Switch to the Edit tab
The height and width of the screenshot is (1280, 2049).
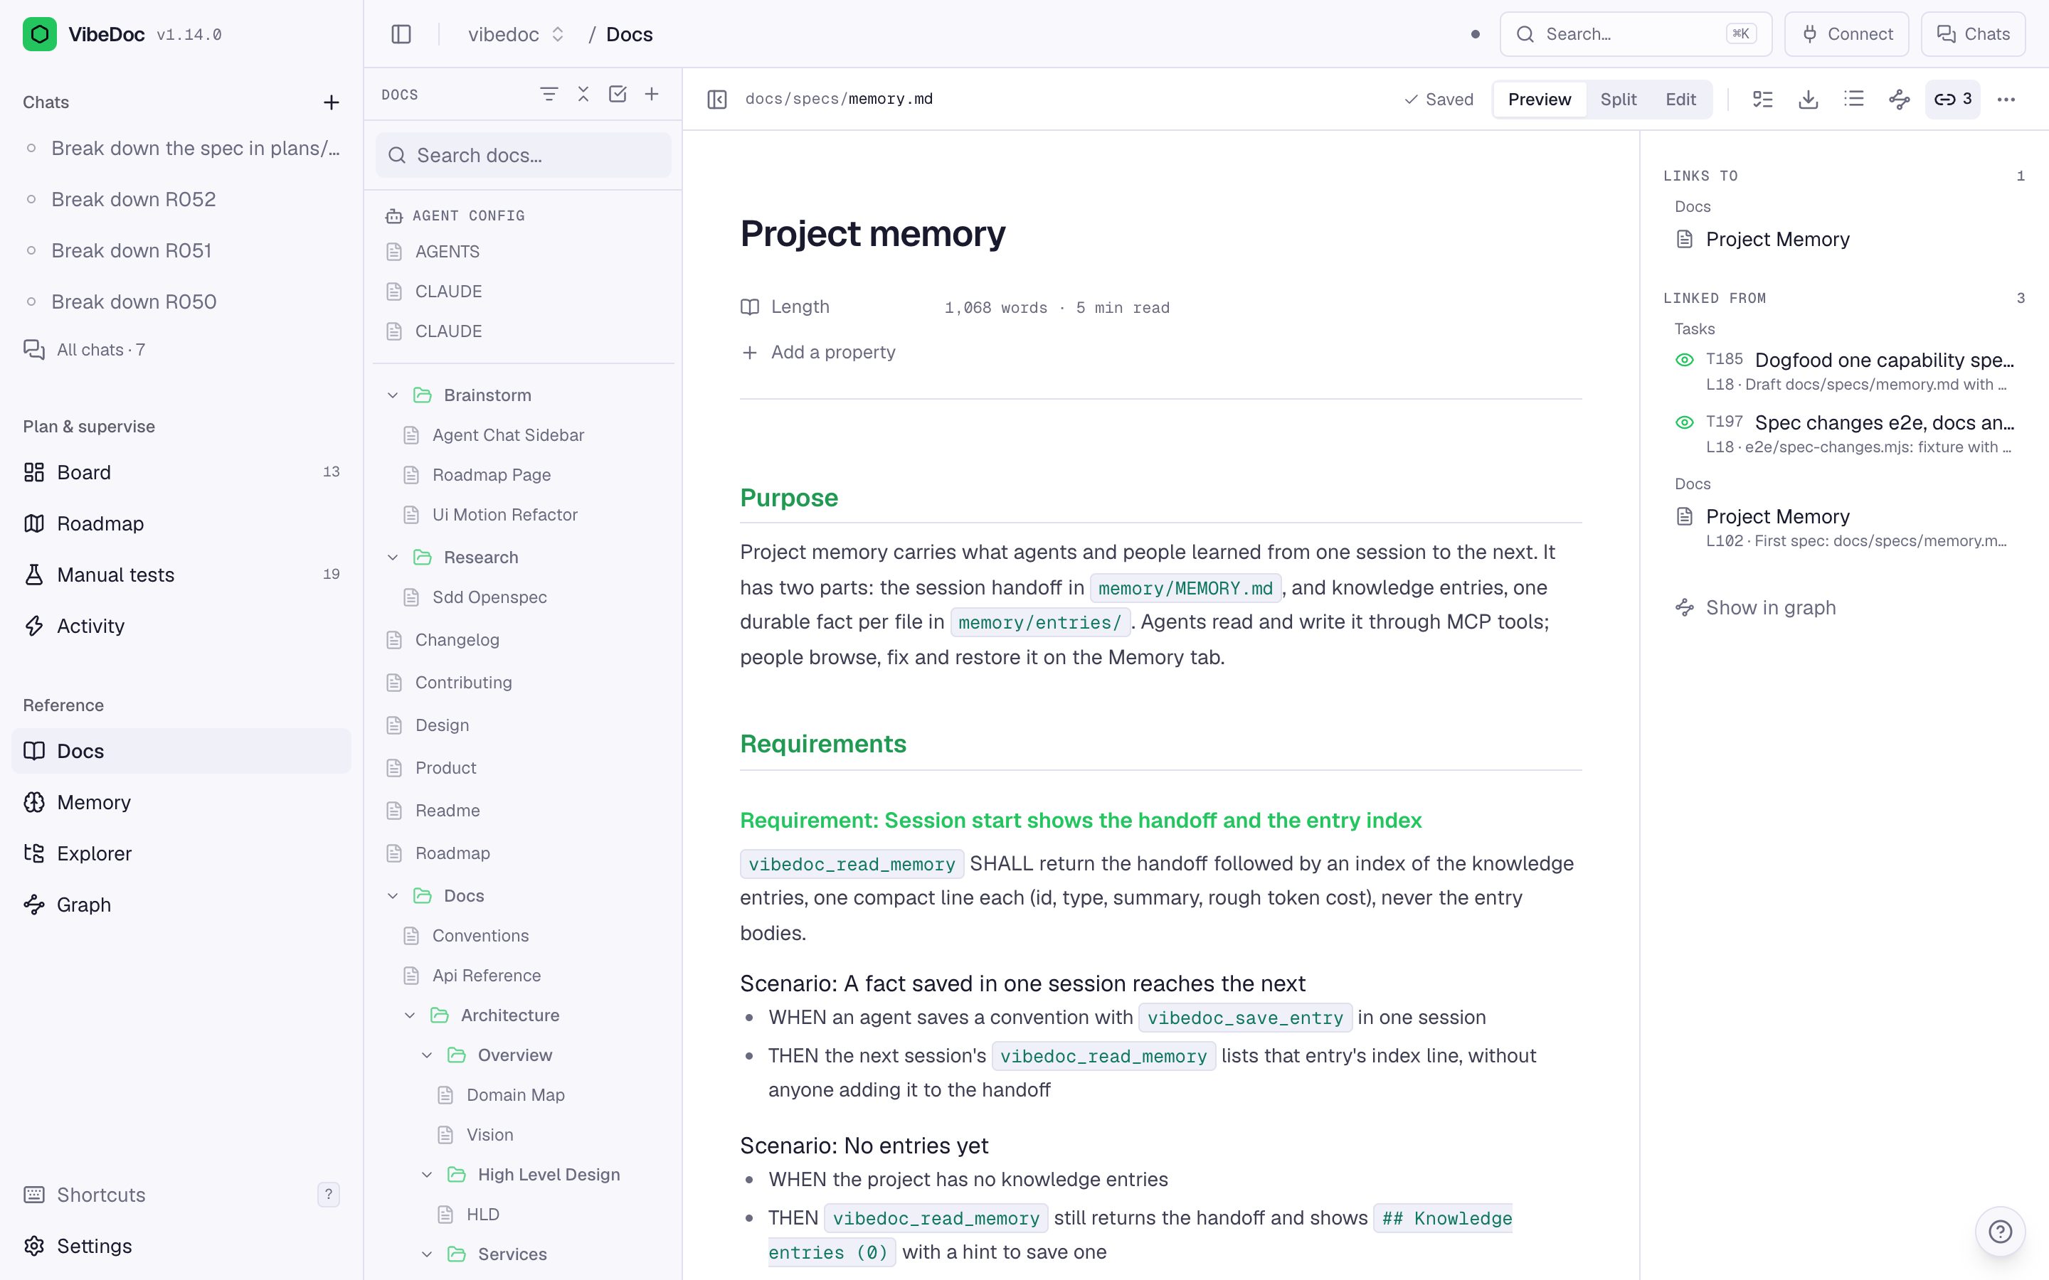click(x=1680, y=99)
